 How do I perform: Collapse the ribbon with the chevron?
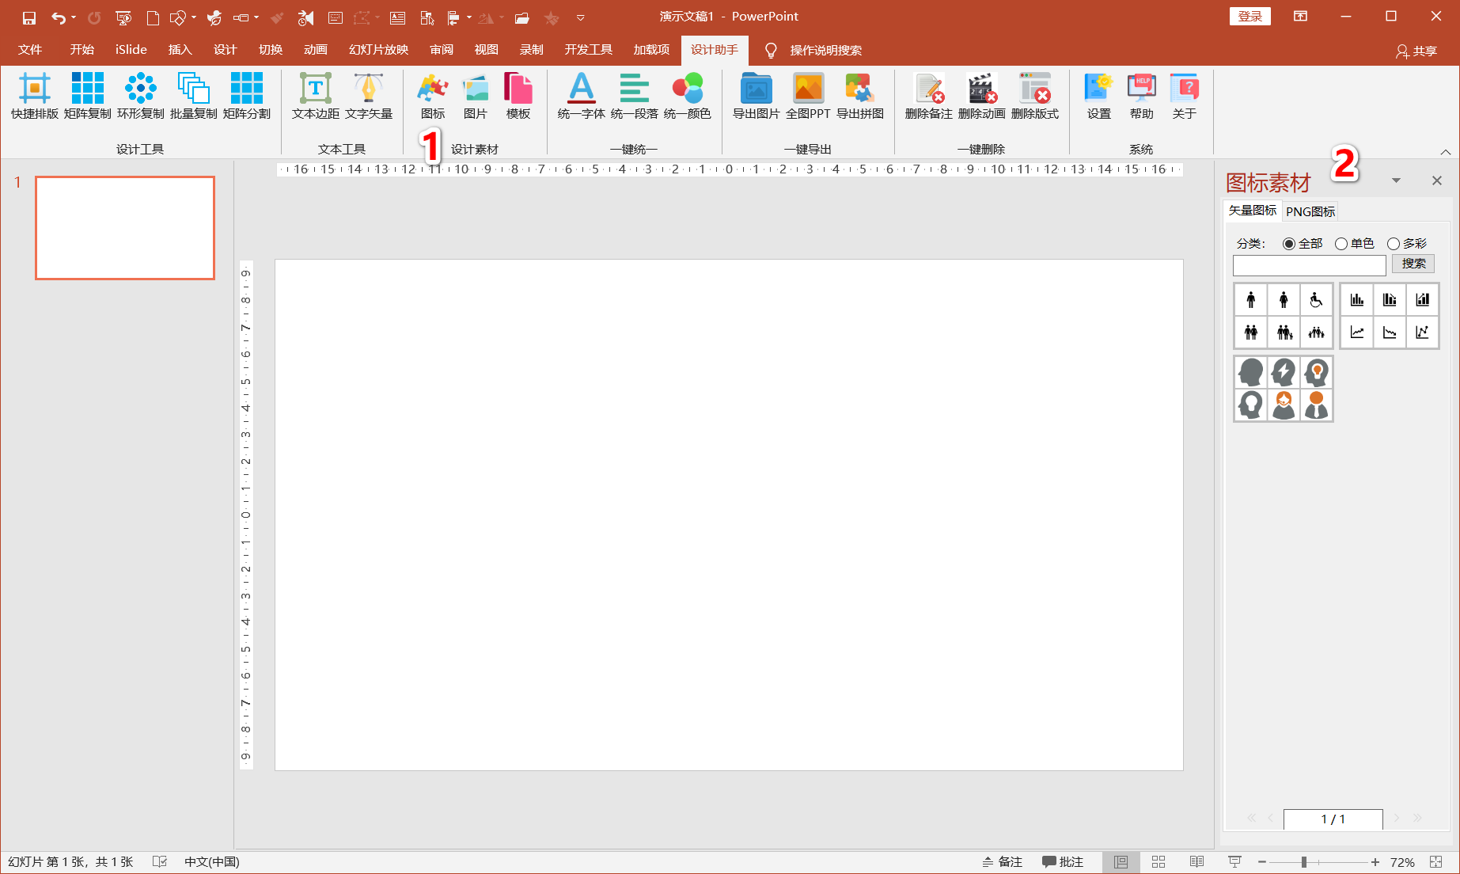[1445, 152]
